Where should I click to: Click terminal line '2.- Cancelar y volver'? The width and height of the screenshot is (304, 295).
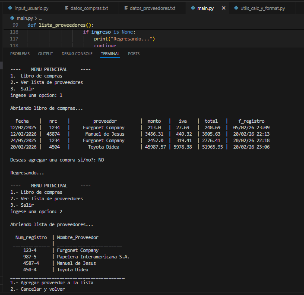tap(38, 289)
